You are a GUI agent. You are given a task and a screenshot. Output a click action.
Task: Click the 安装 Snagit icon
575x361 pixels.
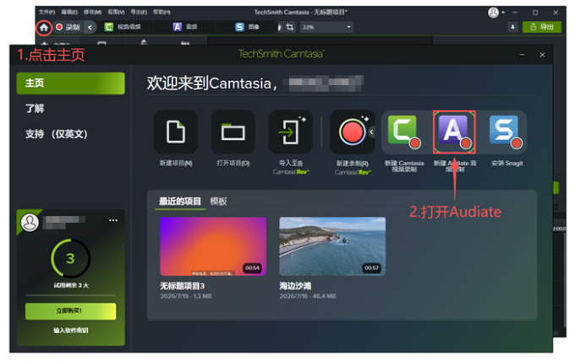pos(506,132)
